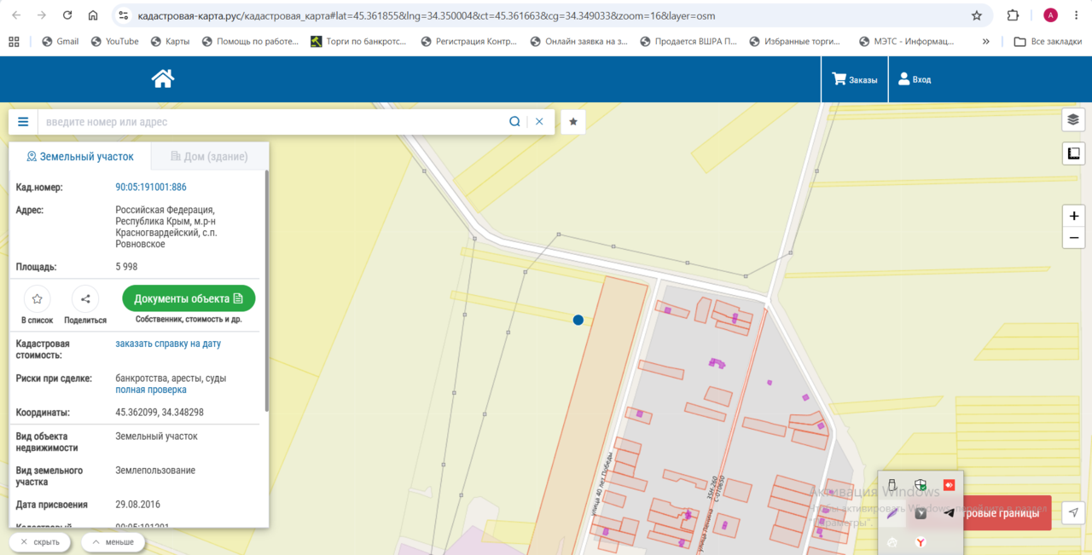Open the Карты bookmark
Image resolution: width=1092 pixels, height=555 pixels.
(170, 41)
